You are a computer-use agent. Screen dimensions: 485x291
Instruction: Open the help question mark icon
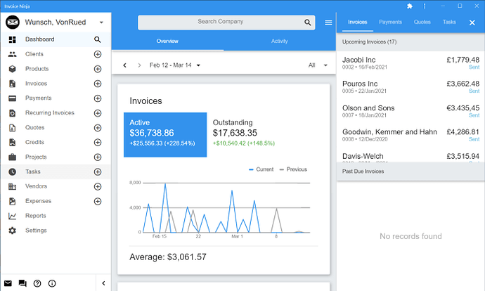[x=37, y=283]
